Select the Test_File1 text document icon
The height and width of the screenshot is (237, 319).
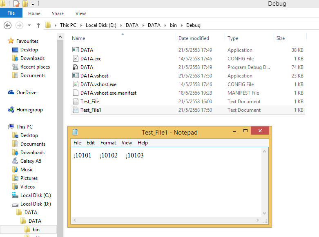(76, 110)
